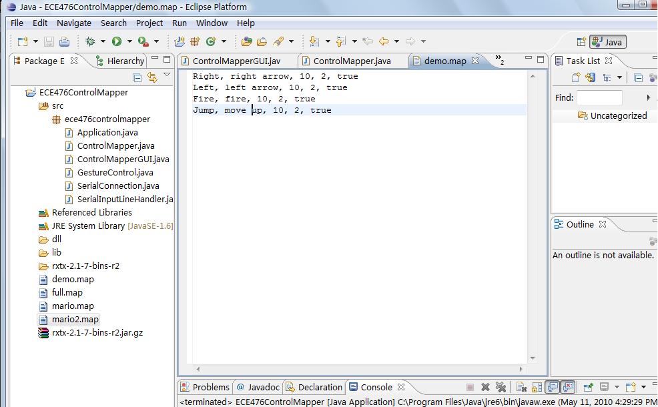658x407 pixels.
Task: Click the New Java Package icon
Action: point(195,41)
